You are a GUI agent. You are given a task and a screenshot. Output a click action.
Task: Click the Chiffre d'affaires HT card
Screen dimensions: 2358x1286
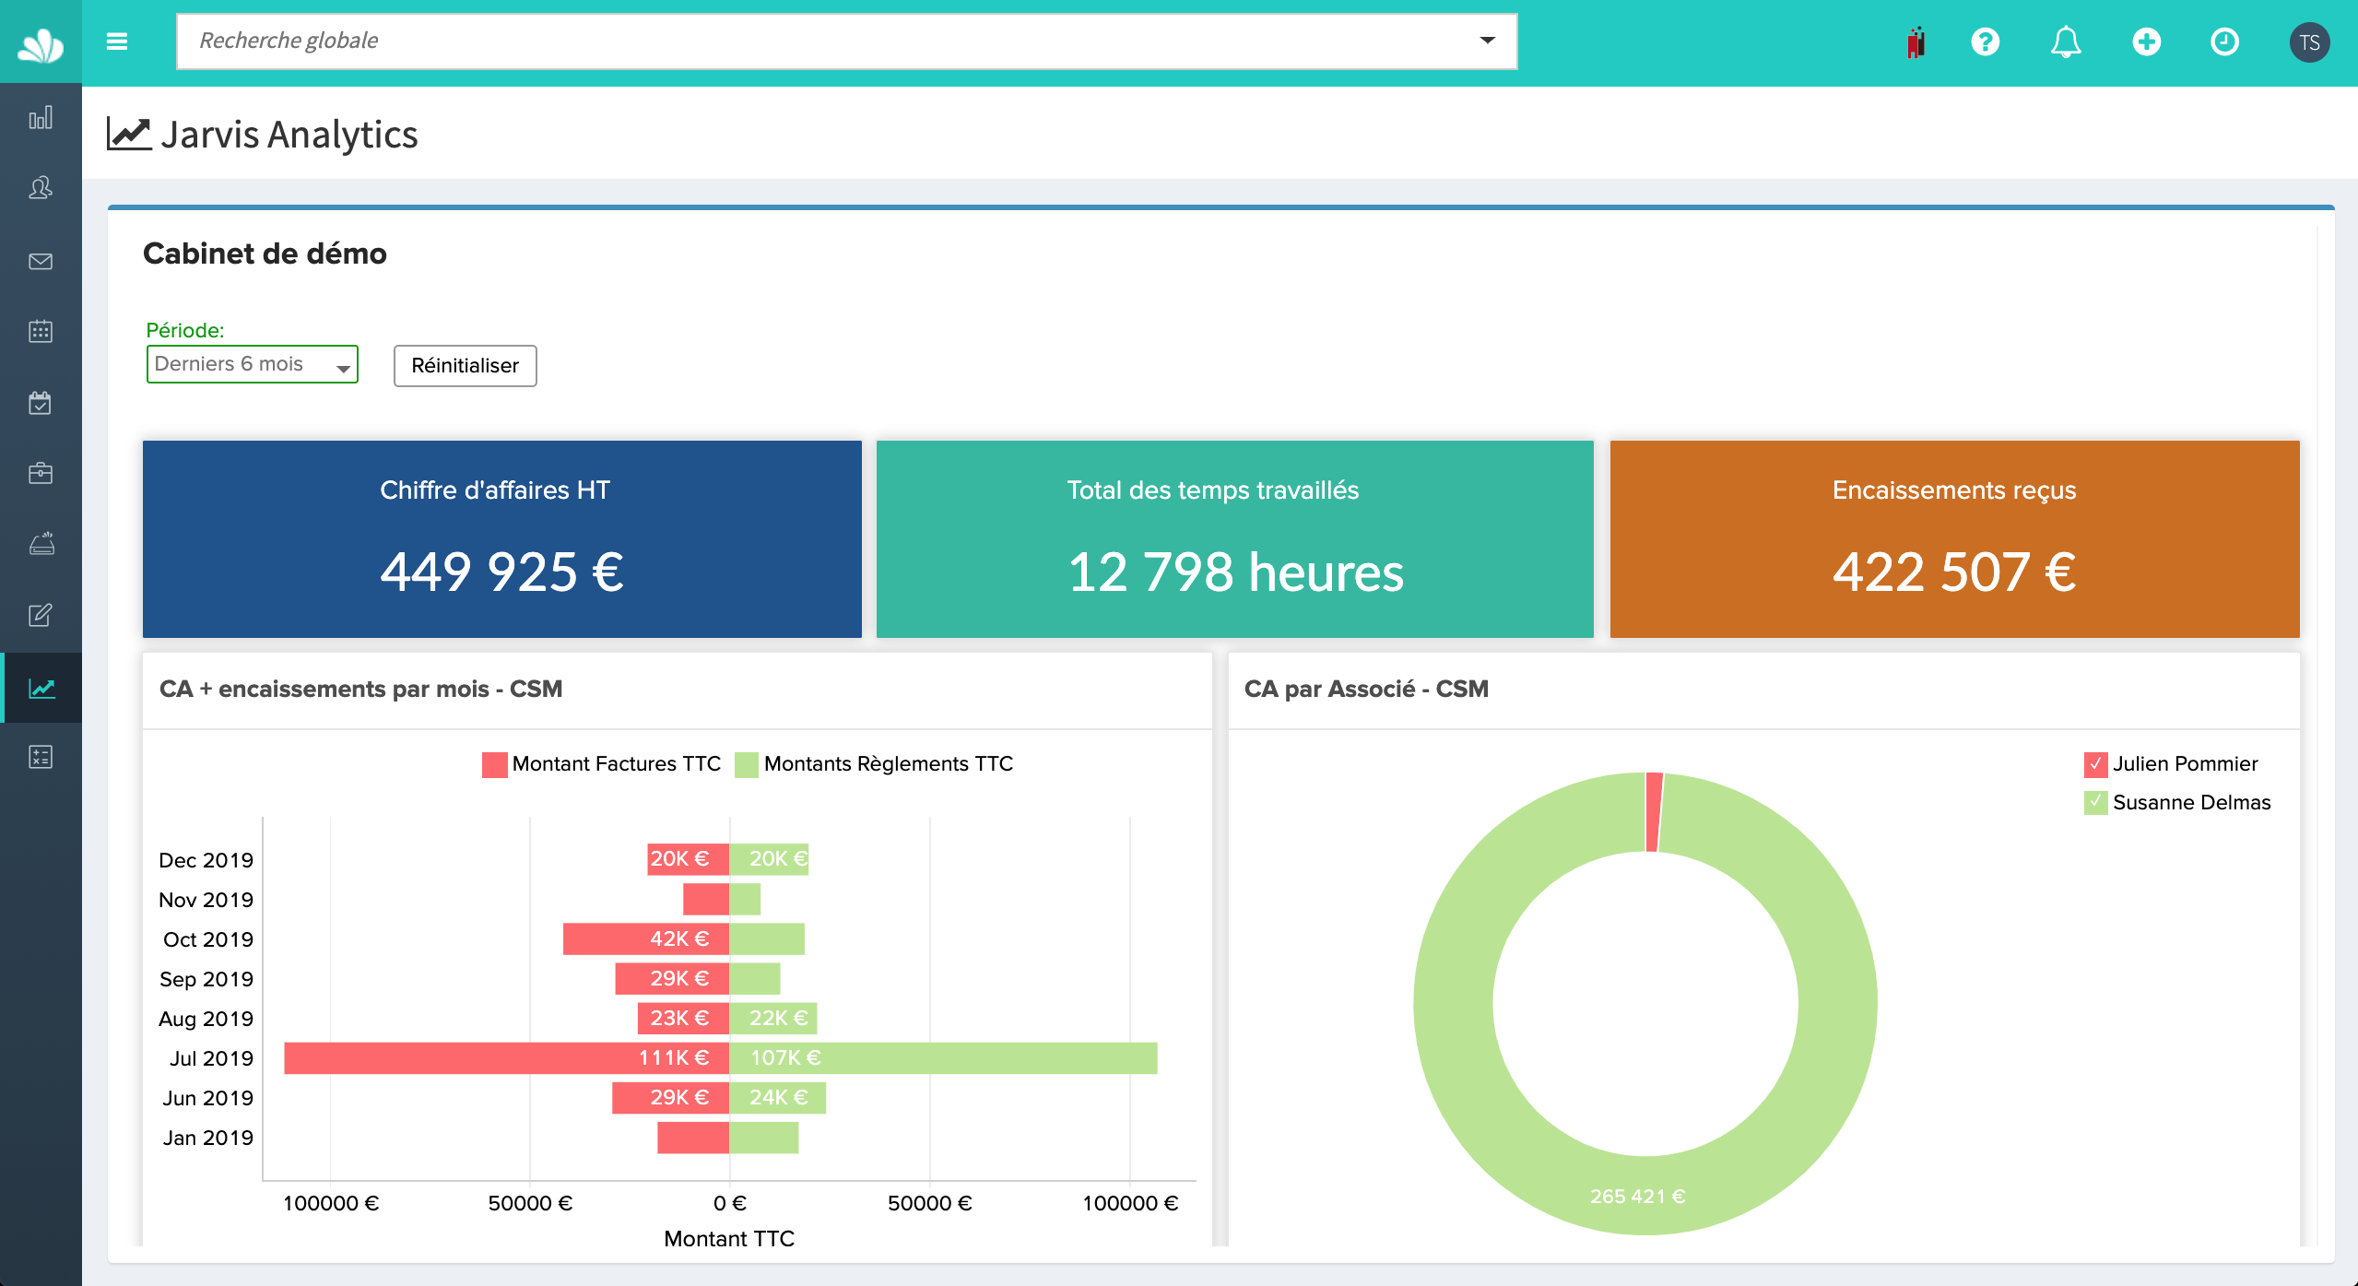click(501, 538)
